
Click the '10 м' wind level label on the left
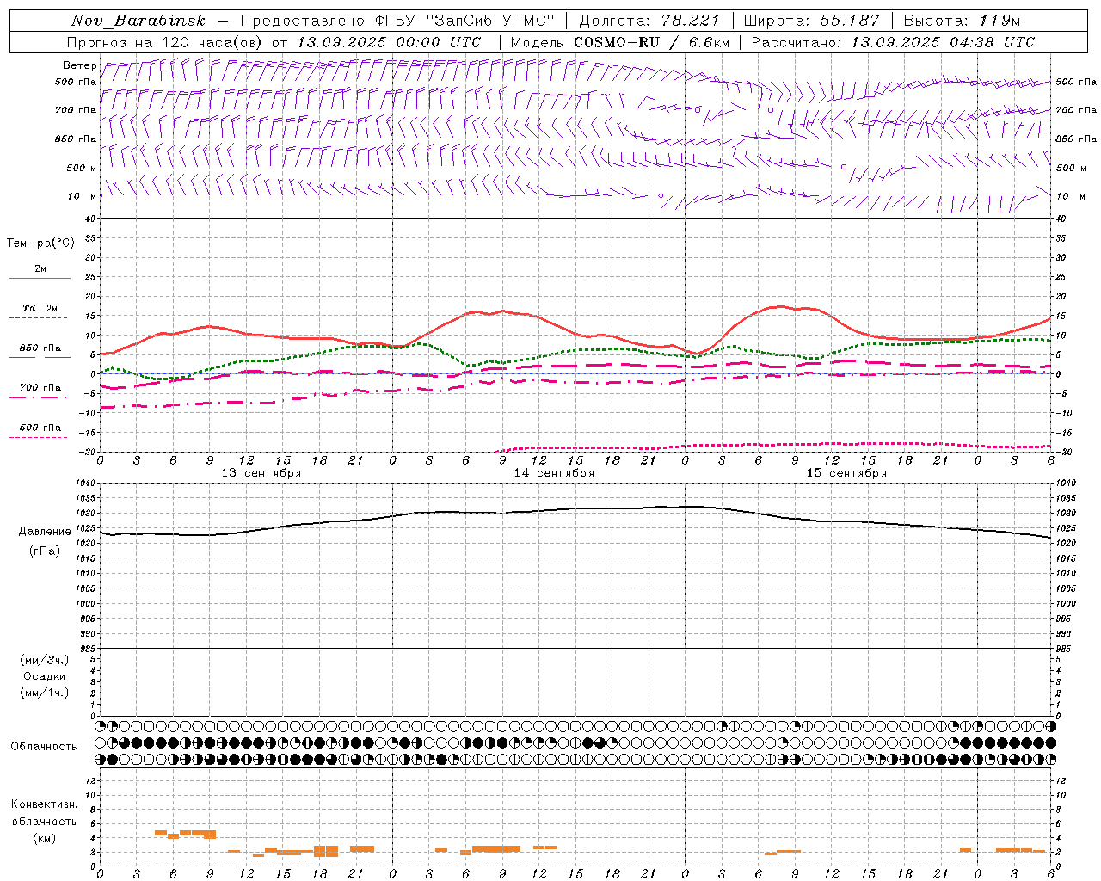click(83, 196)
